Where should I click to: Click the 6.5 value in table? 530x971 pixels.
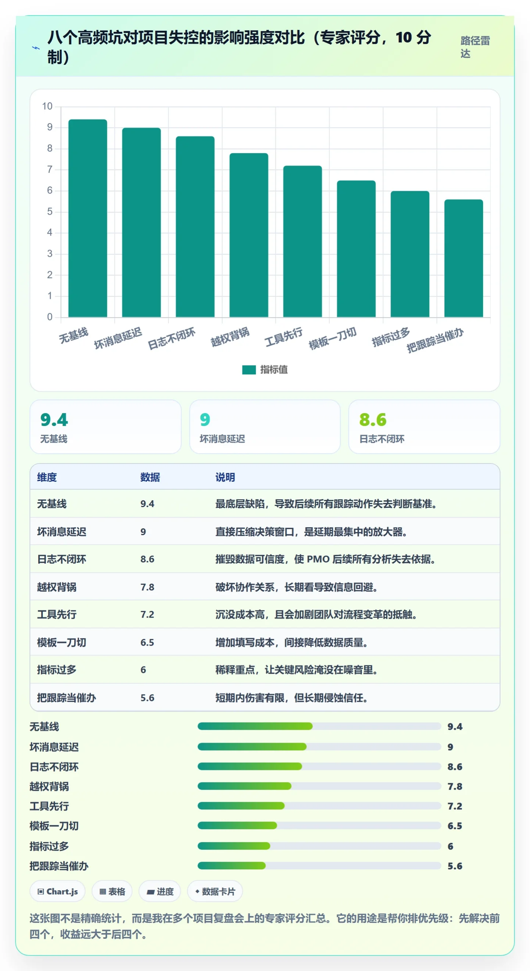(147, 643)
